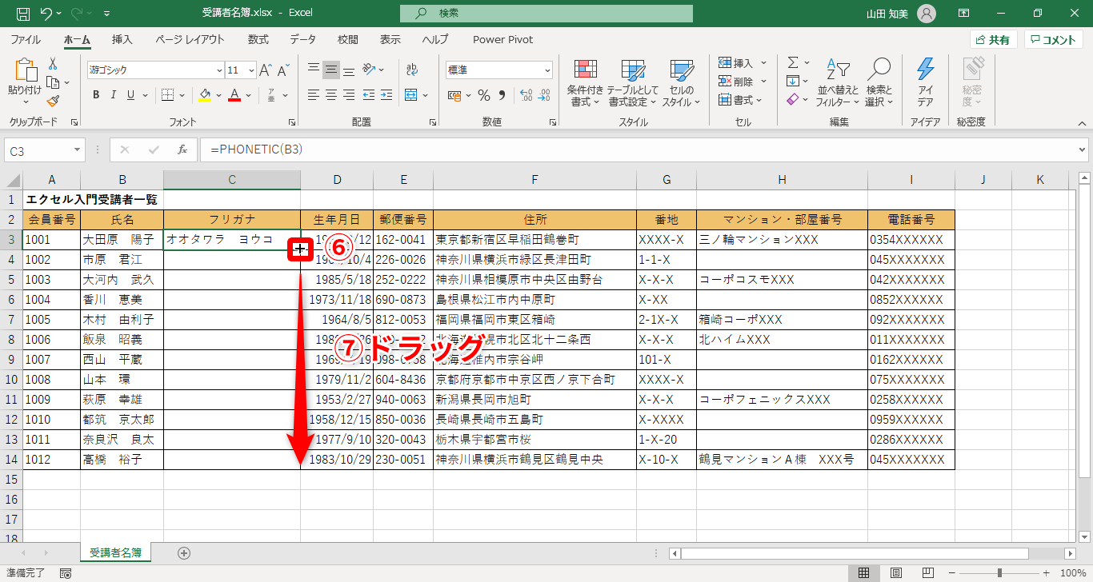
Task: Click the 共有 (Share) button
Action: tap(993, 40)
